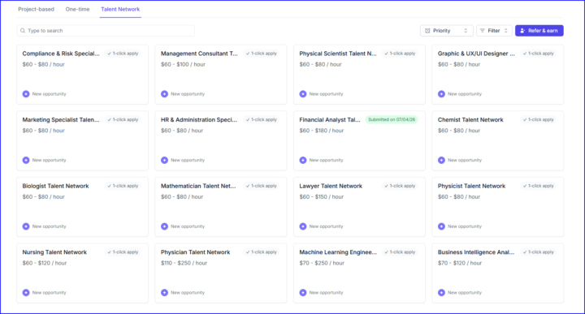
Task: Open Graphic & UX/UI Designer title
Action: pyautogui.click(x=476, y=54)
